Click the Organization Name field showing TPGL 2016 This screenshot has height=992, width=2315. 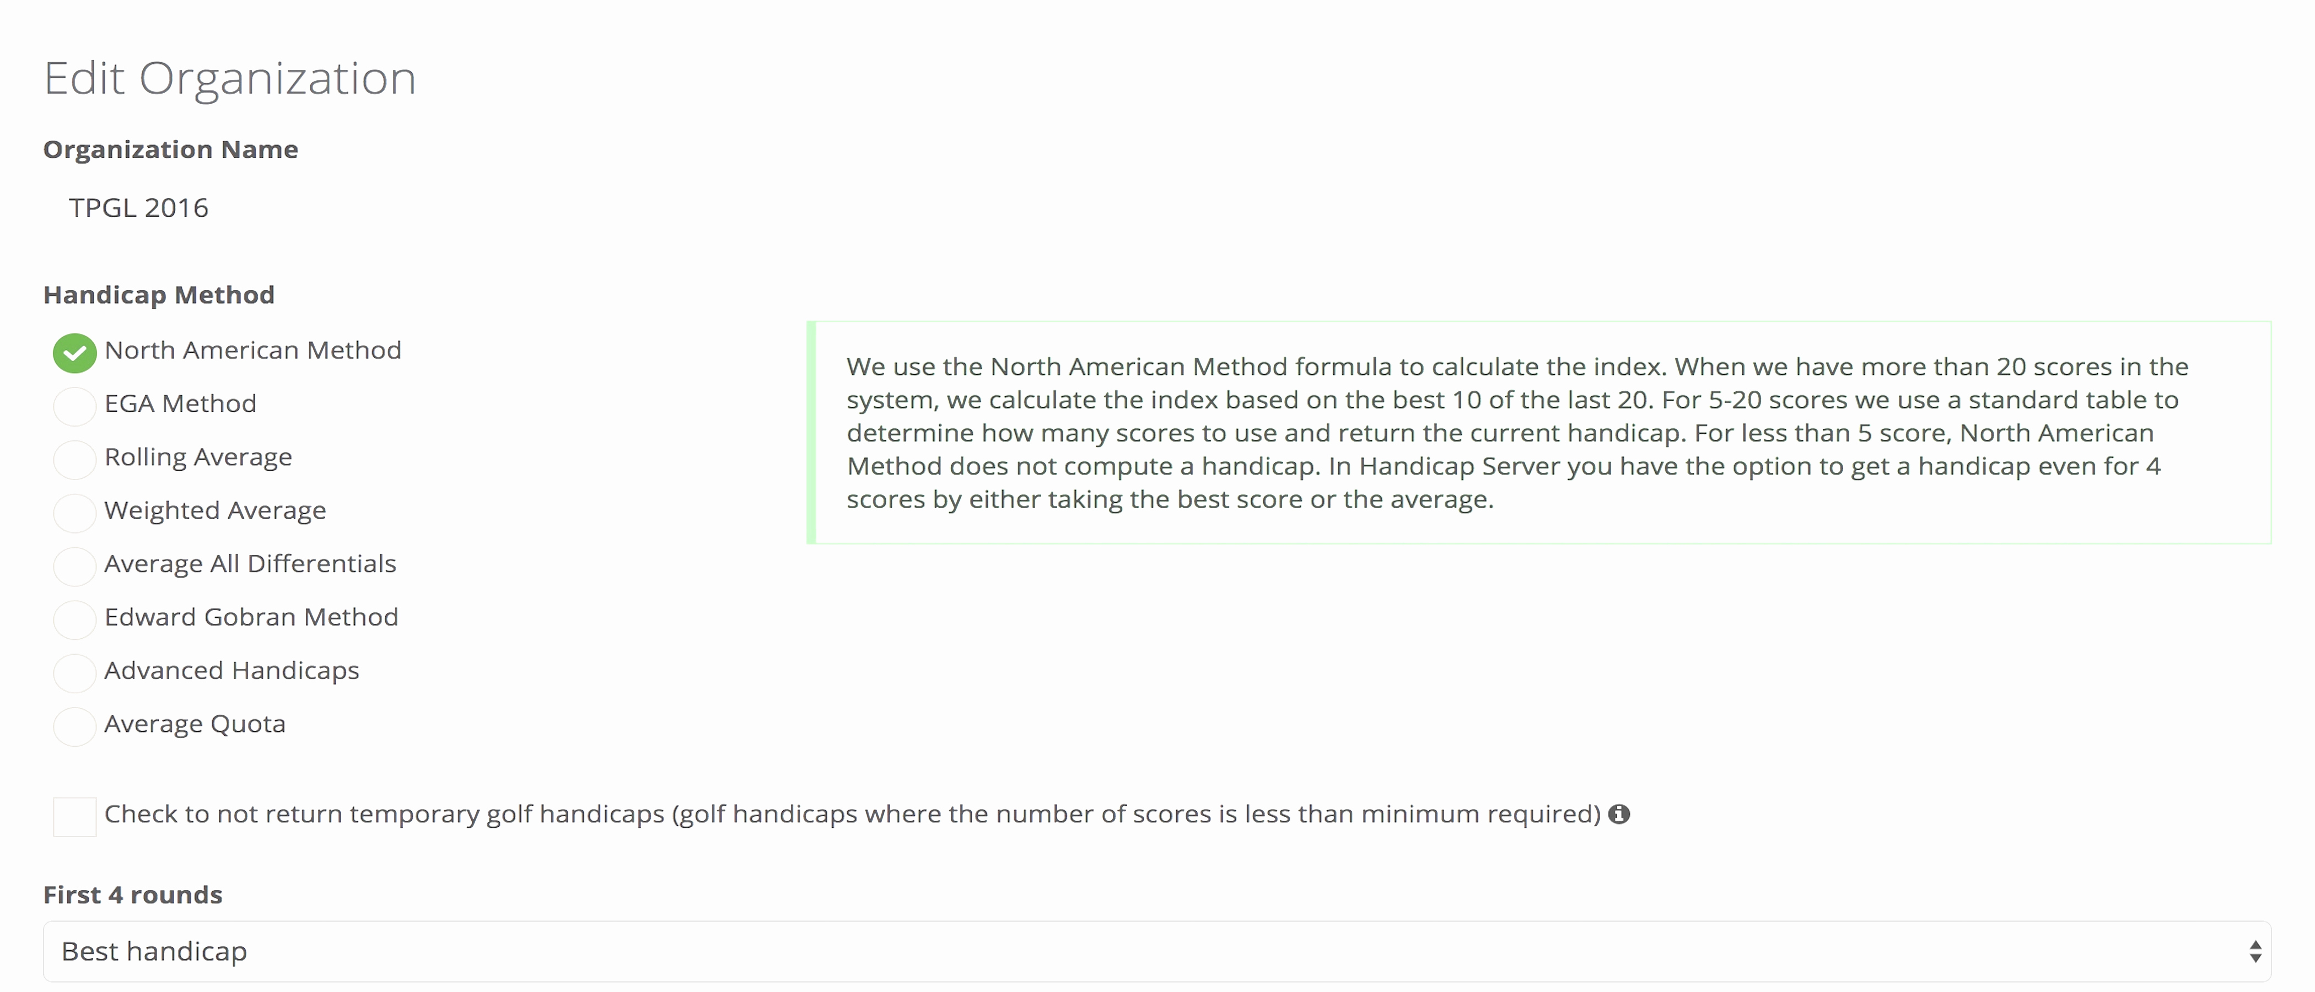(139, 208)
